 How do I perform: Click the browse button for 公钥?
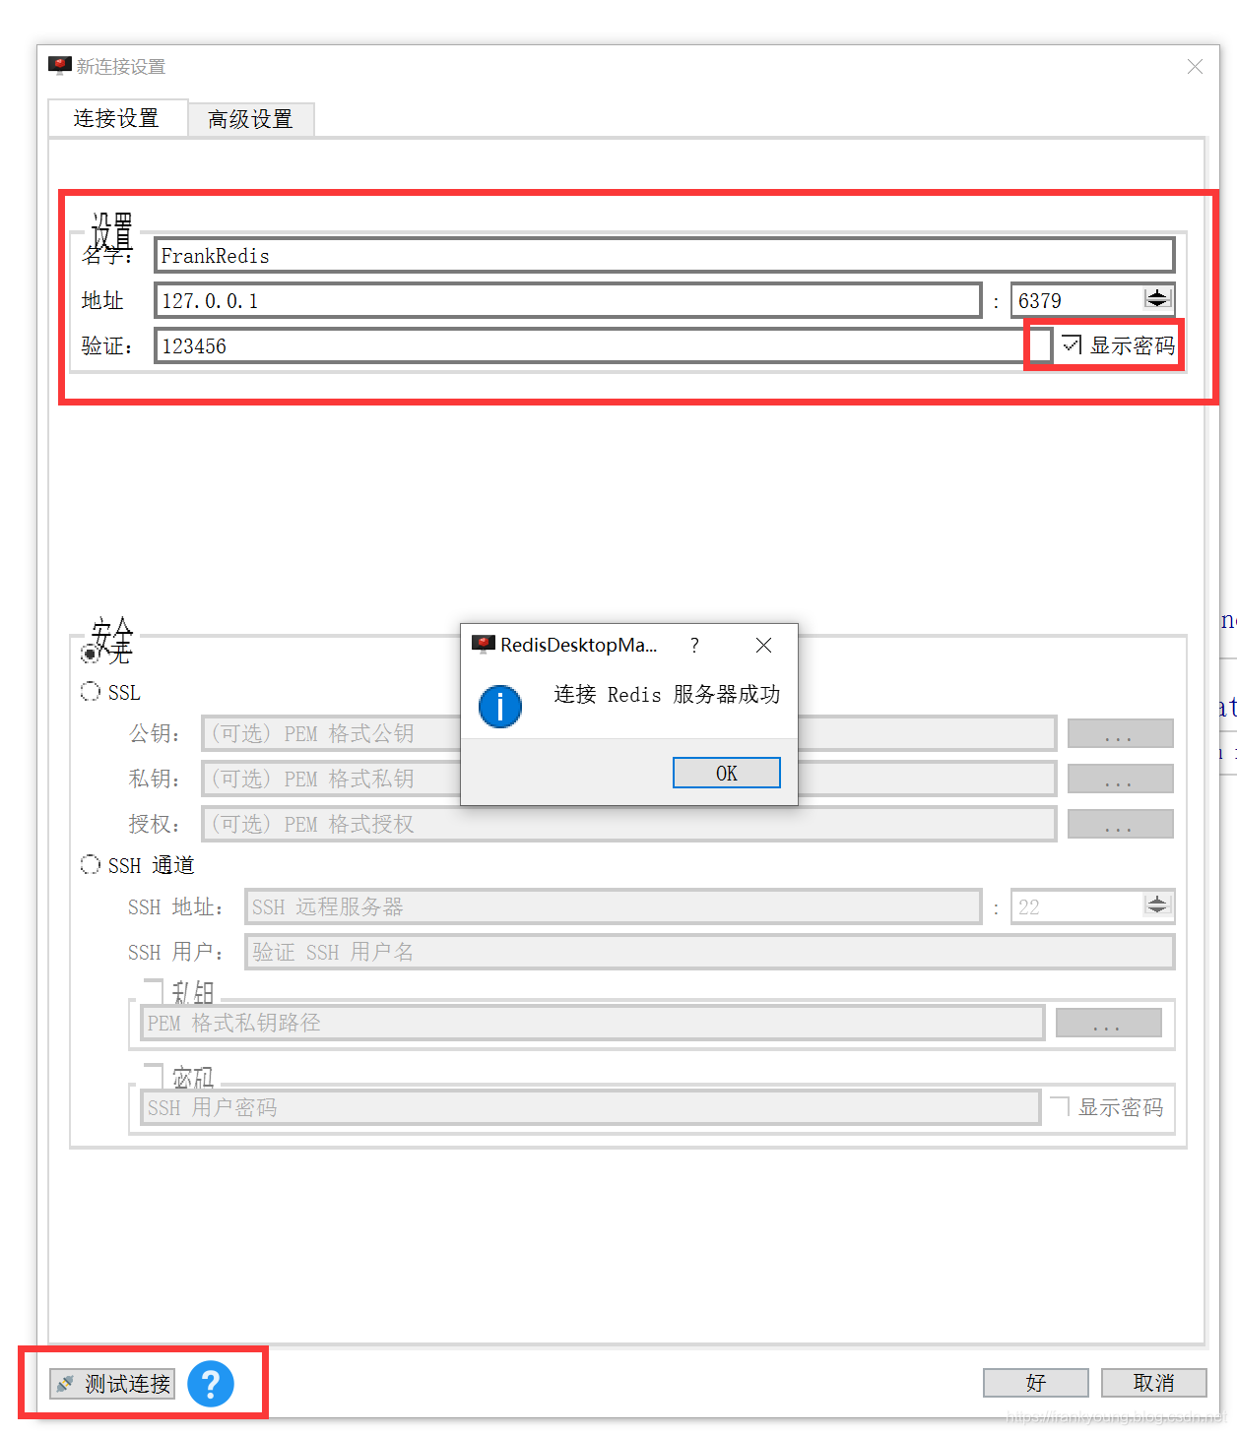1121,733
